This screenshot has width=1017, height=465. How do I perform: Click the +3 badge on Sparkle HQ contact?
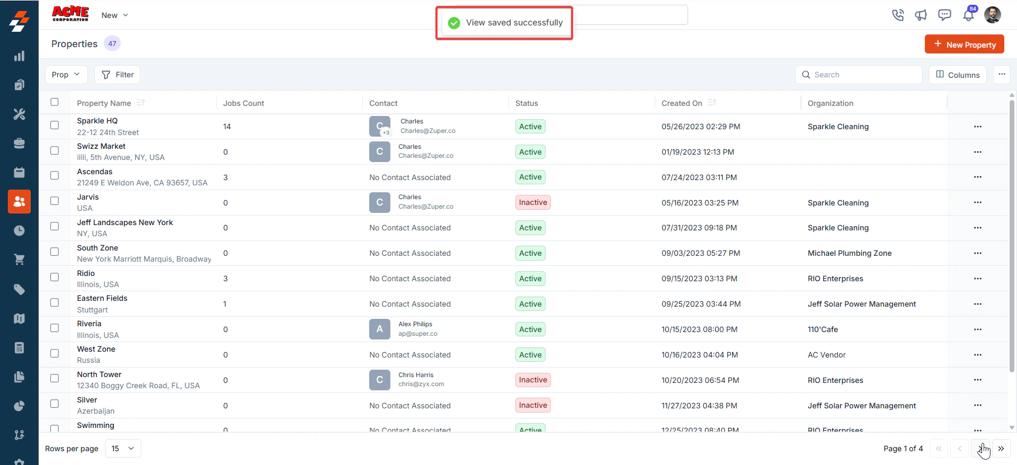386,132
